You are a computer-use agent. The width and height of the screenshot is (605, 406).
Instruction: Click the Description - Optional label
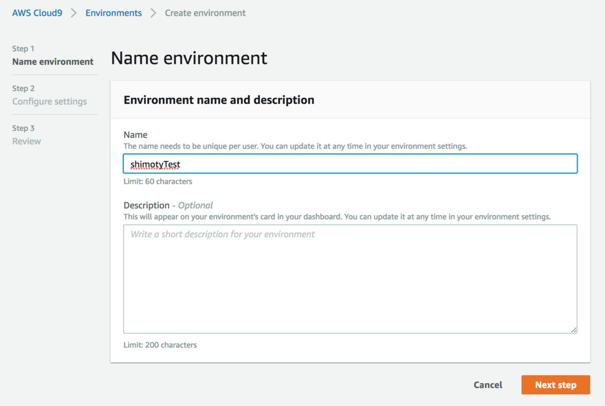pyautogui.click(x=168, y=205)
